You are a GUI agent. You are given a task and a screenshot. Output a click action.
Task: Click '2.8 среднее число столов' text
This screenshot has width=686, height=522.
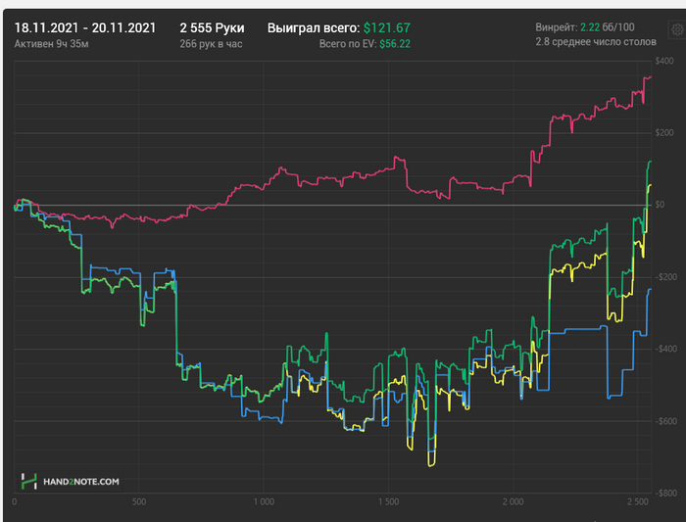pos(596,42)
